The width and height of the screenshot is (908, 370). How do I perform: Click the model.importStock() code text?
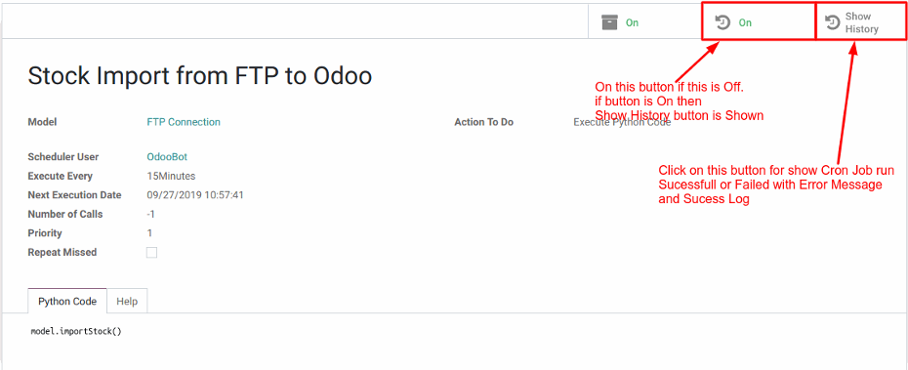tap(76, 332)
